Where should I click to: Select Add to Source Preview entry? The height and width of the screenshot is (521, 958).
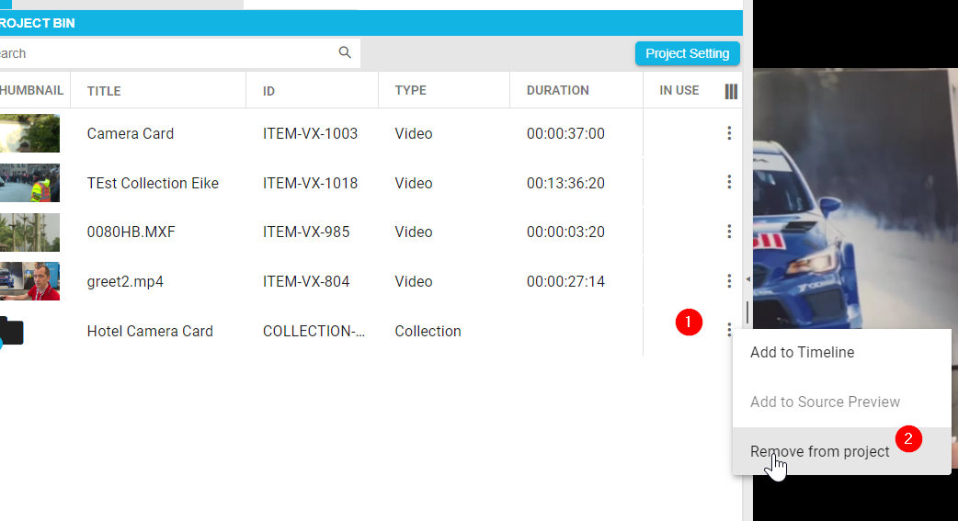coord(825,402)
